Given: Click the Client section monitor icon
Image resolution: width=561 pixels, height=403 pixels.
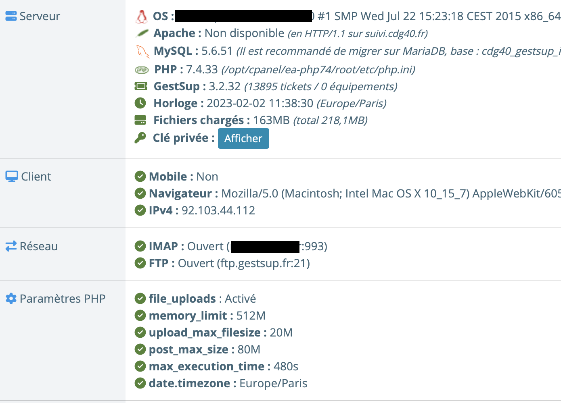Looking at the screenshot, I should coord(12,177).
